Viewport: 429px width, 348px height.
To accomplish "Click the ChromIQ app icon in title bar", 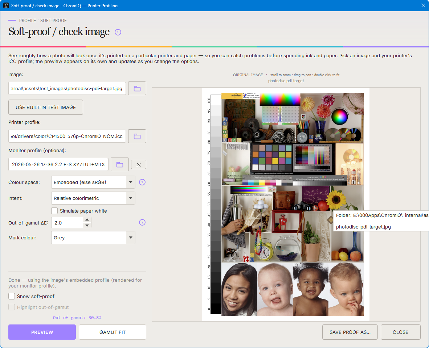I will pos(6,5).
